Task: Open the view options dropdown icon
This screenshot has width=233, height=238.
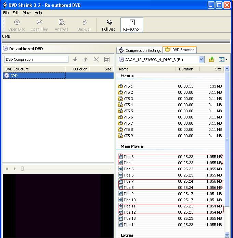Action: pyautogui.click(x=223, y=59)
